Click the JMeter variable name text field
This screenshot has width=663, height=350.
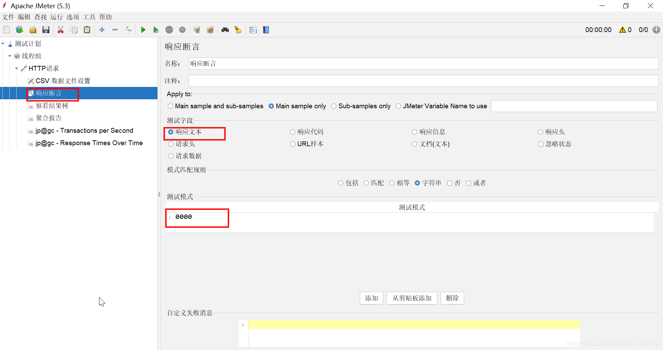pos(574,106)
